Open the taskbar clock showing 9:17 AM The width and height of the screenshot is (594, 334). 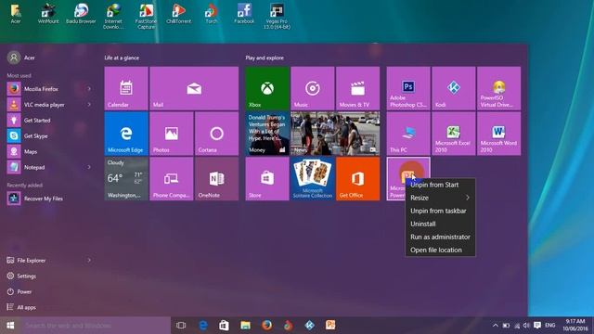click(575, 326)
